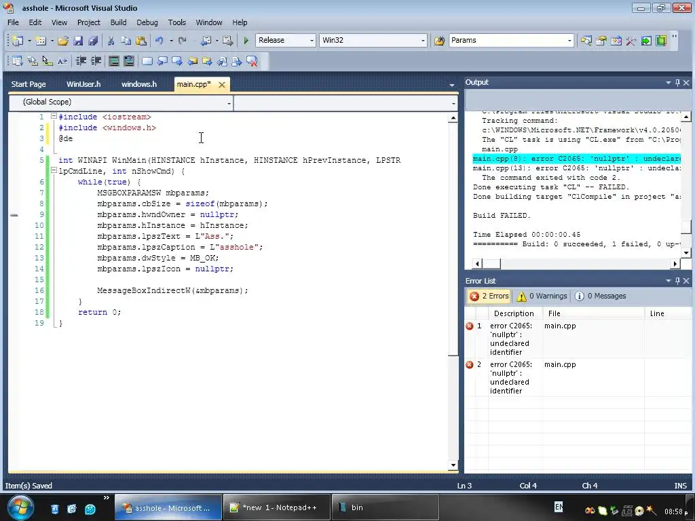The width and height of the screenshot is (695, 521).
Task: Click the Increase Line Indent icon
Action: point(96,61)
